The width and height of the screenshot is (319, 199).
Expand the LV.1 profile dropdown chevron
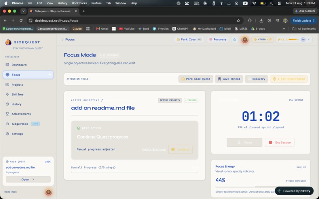point(309,39)
